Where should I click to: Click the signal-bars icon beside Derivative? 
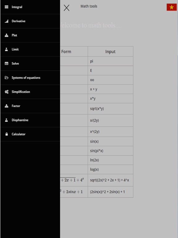[x=6, y=21]
